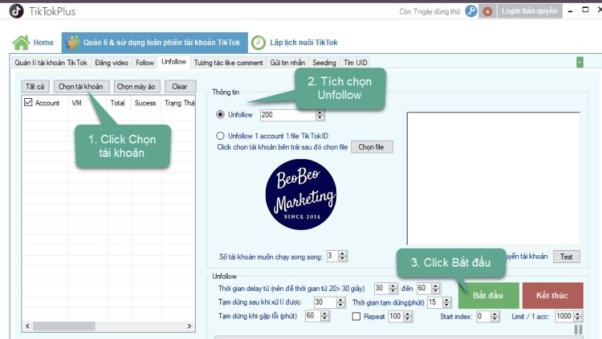Click the TikTokPlus logo icon
This screenshot has width=602, height=339.
15,11
